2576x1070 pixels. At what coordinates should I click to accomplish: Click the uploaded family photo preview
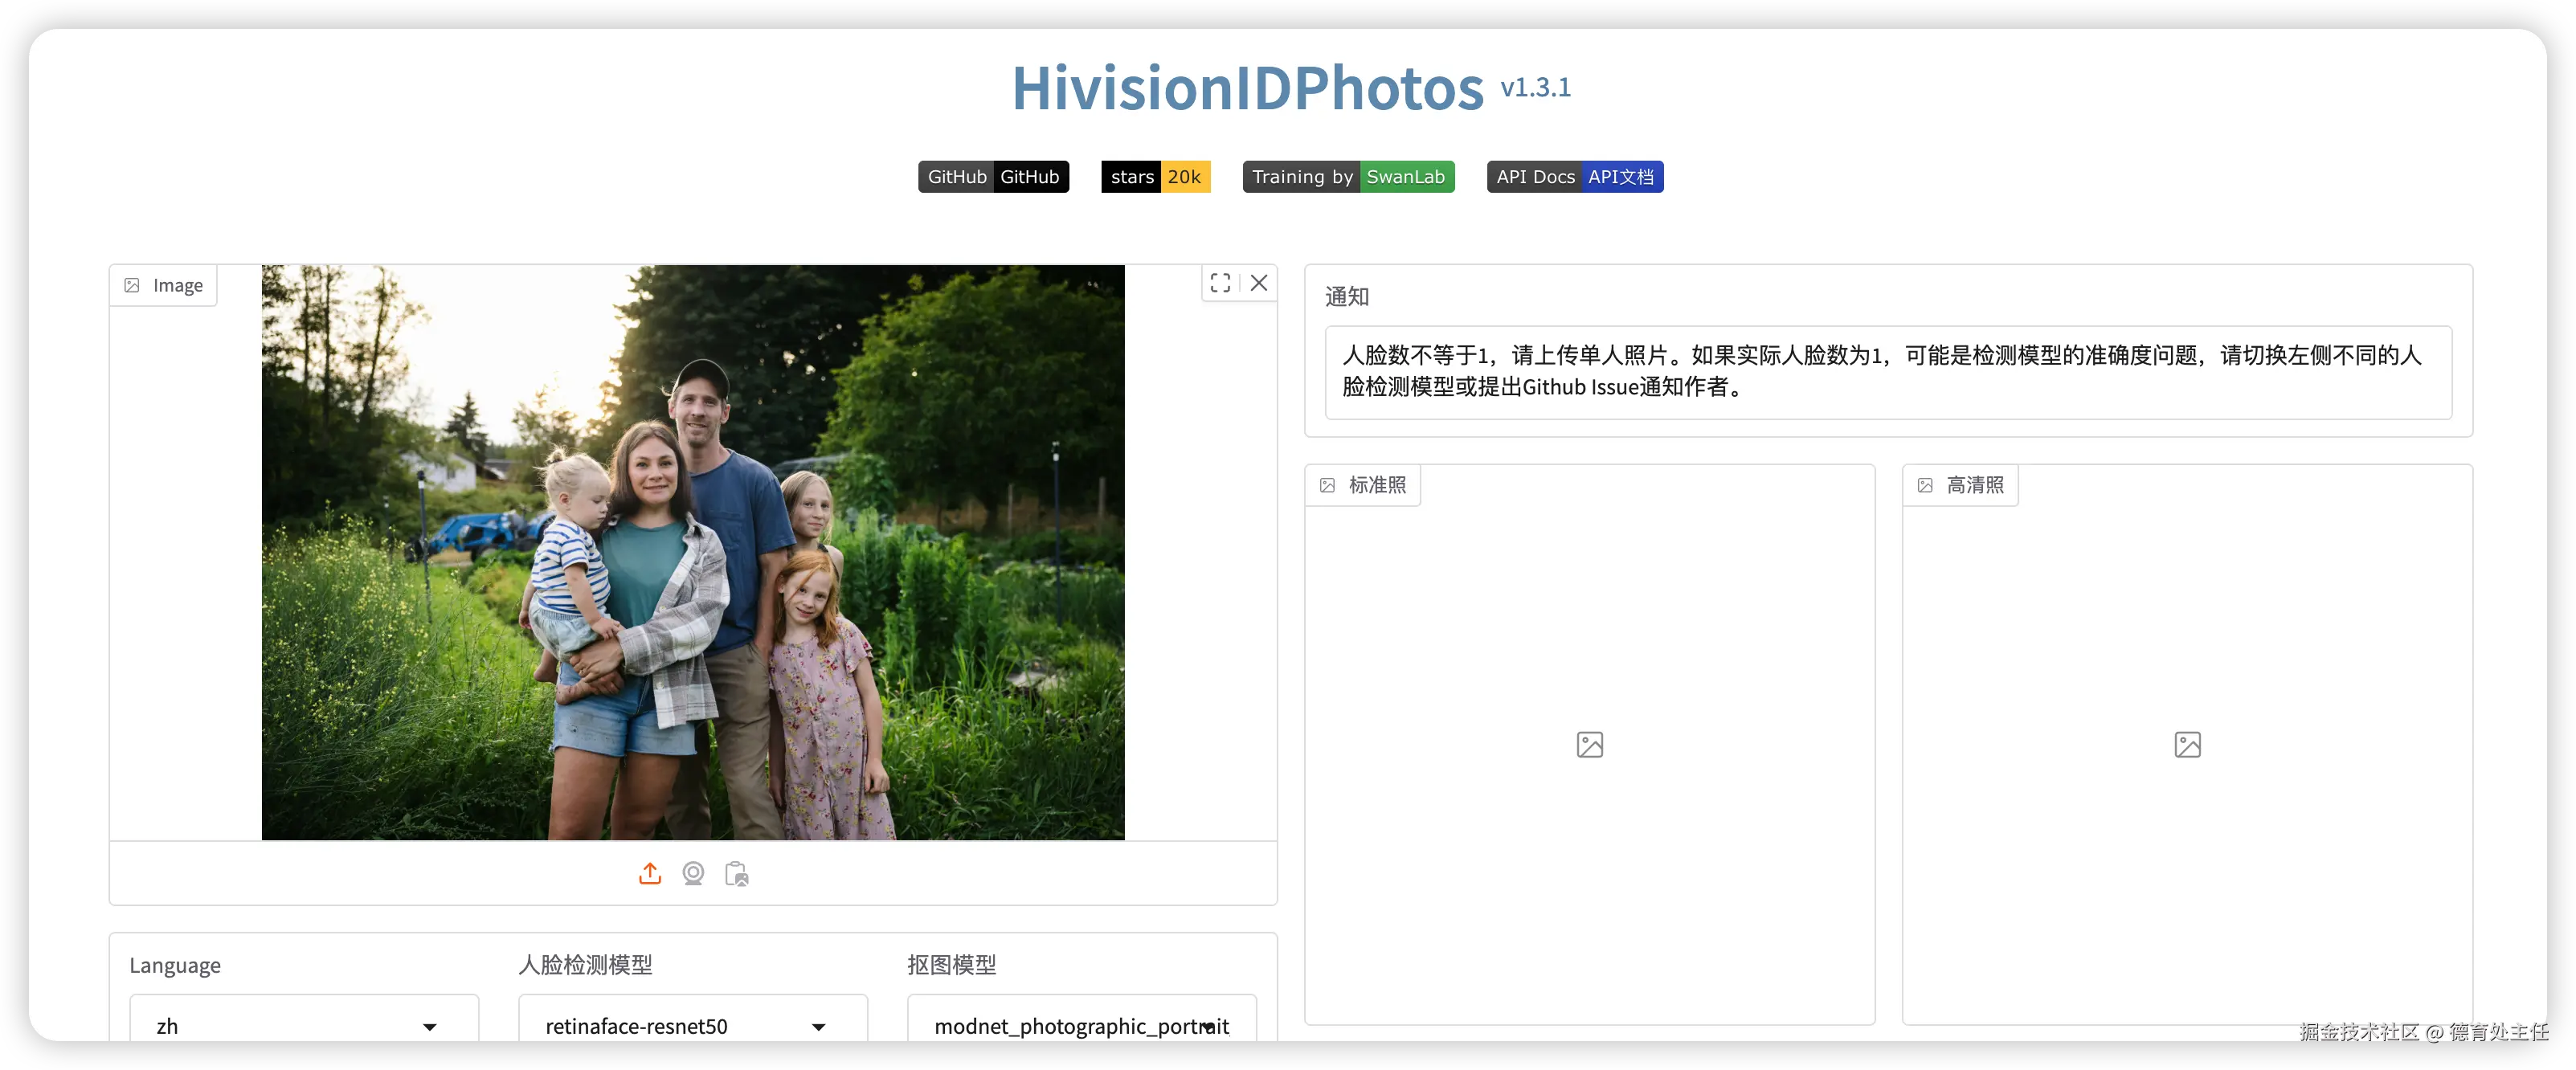693,552
